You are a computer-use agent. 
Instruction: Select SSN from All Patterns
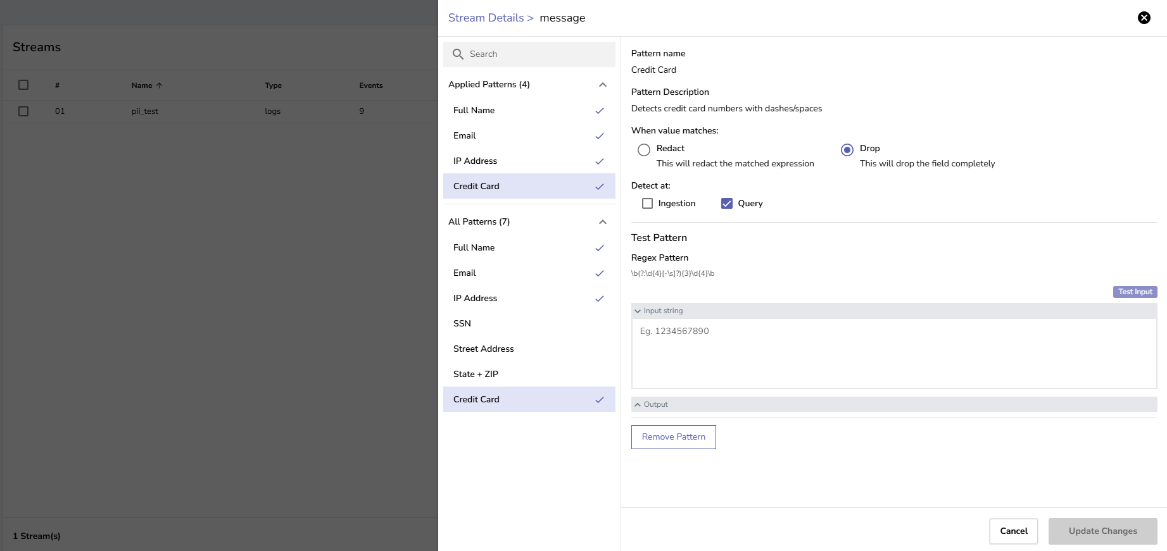pos(462,323)
